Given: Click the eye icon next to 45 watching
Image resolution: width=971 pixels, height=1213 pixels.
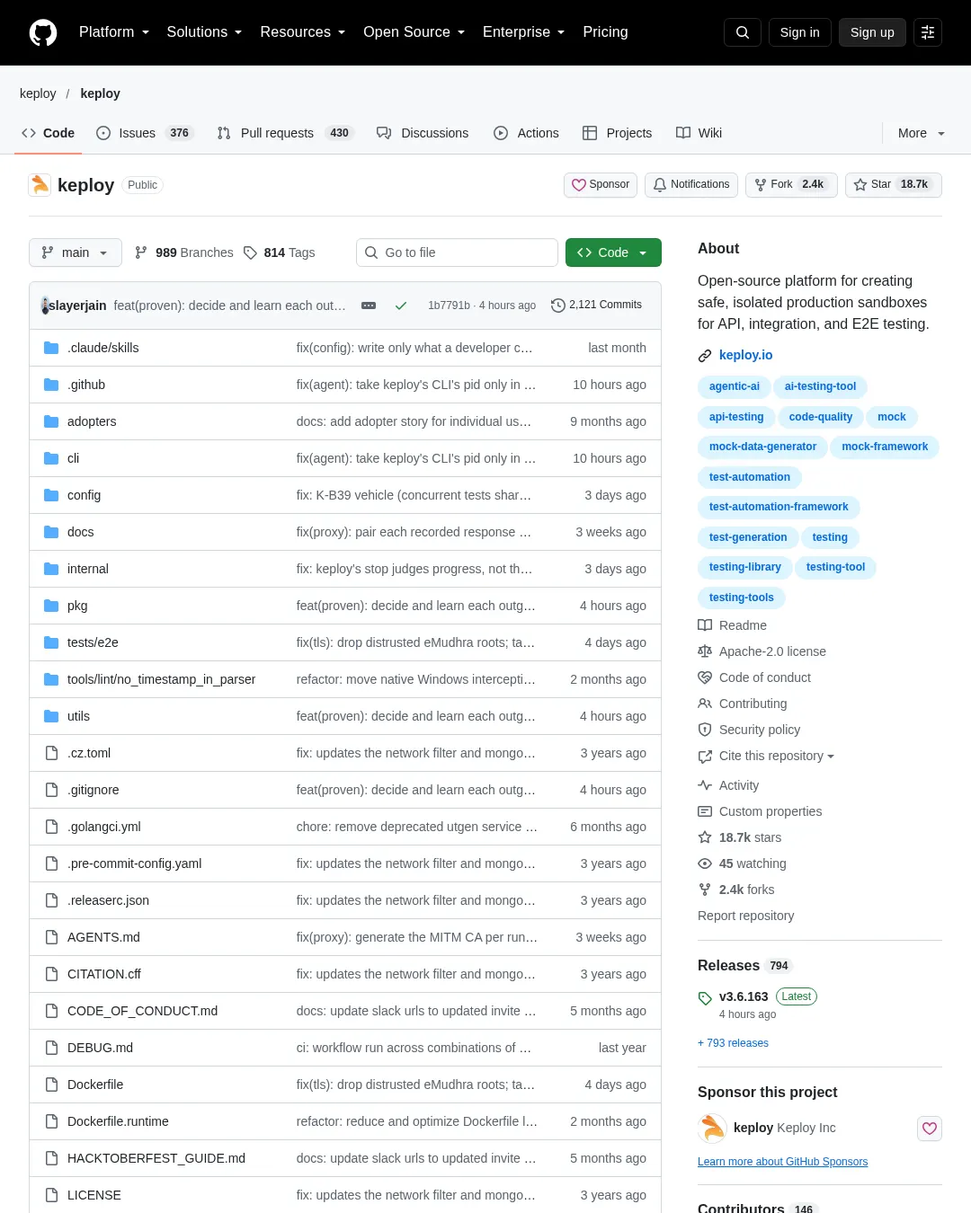Looking at the screenshot, I should pyautogui.click(x=705, y=863).
